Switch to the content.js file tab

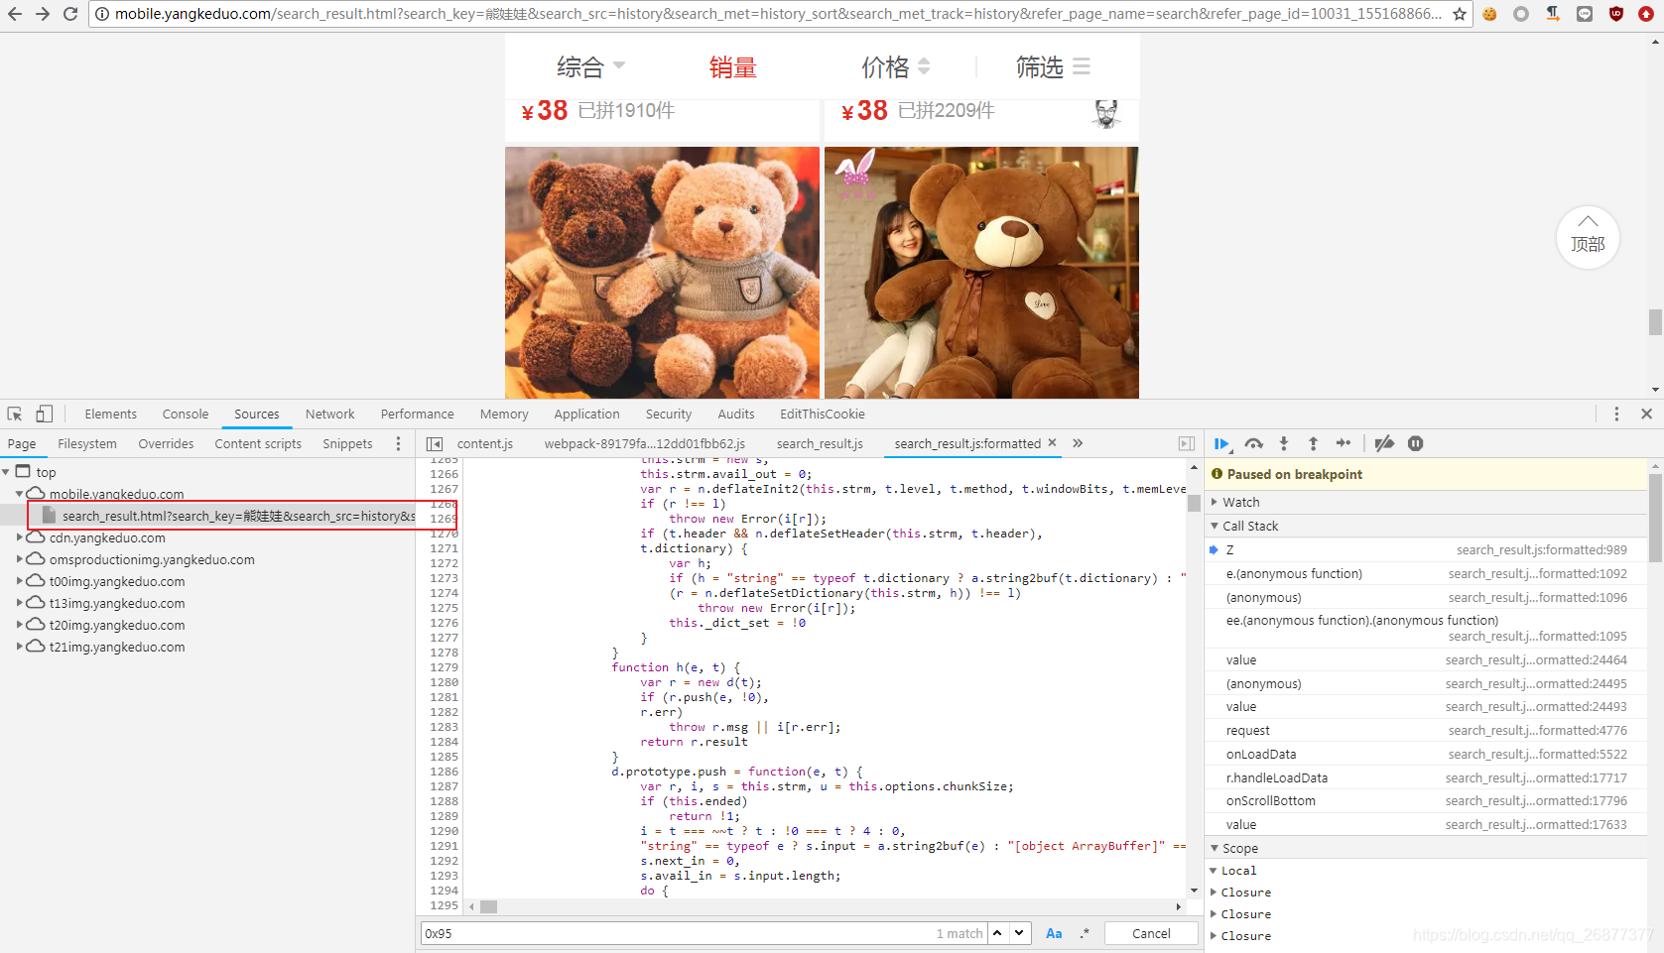pyautogui.click(x=485, y=443)
